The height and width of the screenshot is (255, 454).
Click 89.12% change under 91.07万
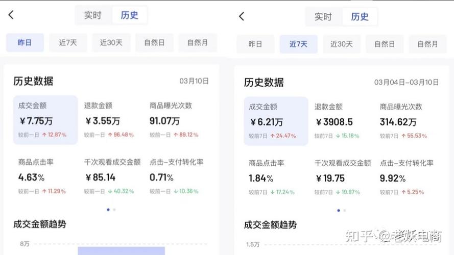pos(186,135)
